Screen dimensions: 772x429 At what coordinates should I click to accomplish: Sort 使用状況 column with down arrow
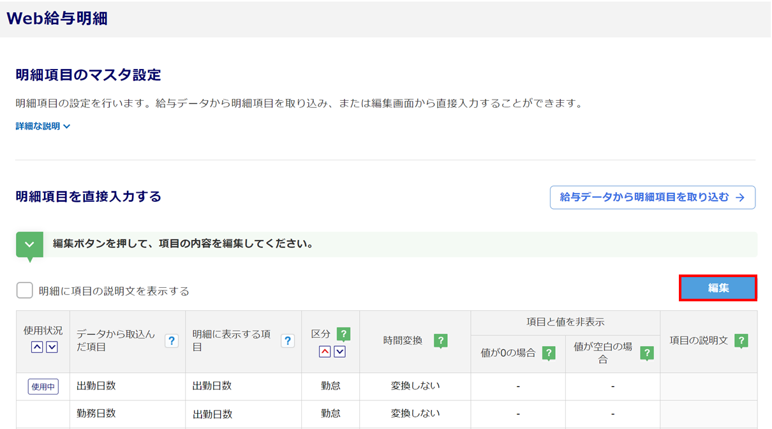[x=52, y=347]
